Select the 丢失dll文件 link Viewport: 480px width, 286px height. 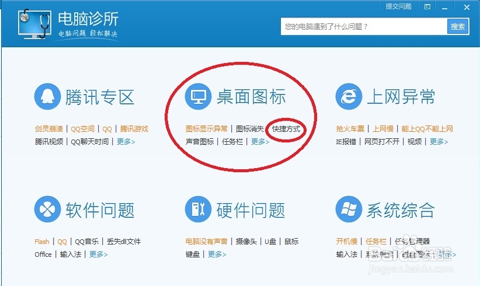[x=124, y=242]
